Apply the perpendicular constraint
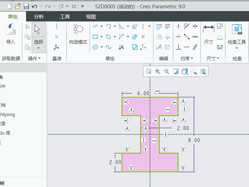This screenshot has height=187, width=249. pyautogui.click(x=179, y=47)
